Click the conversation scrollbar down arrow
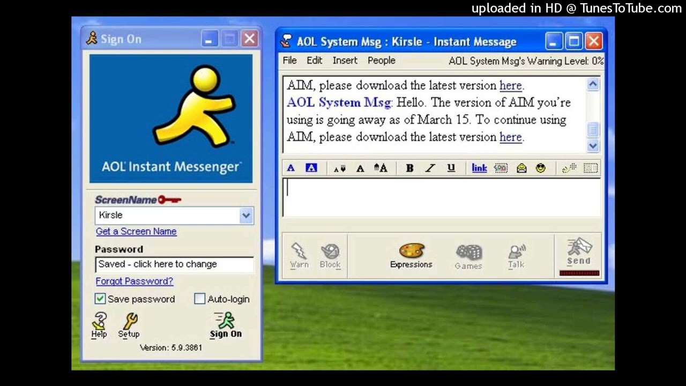686x386 pixels. tap(593, 145)
